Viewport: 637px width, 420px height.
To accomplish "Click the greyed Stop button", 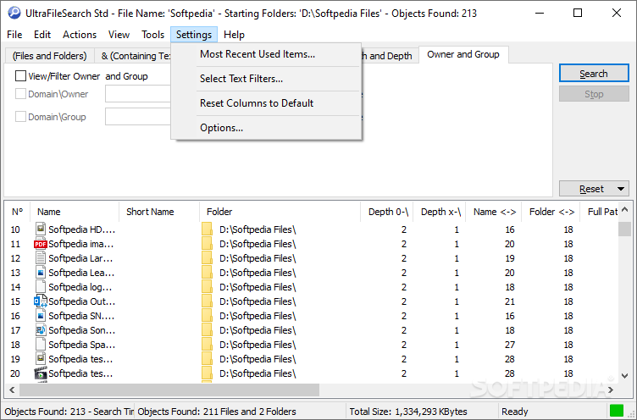I will (594, 94).
